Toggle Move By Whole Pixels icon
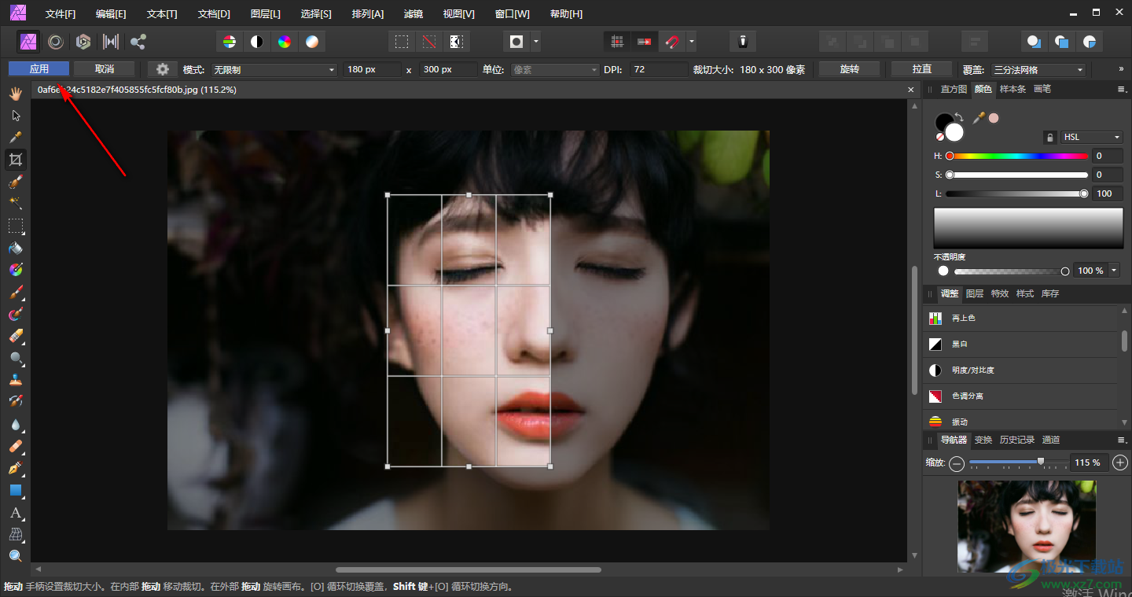 (645, 42)
